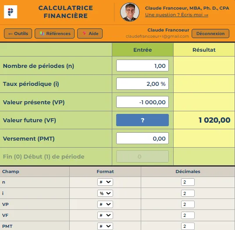The image size is (235, 230).
Task: Click Claude Francoeur's profile photo
Action: pyautogui.click(x=130, y=12)
